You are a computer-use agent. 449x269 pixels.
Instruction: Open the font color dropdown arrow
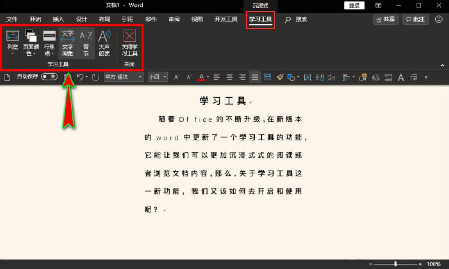coord(208,77)
